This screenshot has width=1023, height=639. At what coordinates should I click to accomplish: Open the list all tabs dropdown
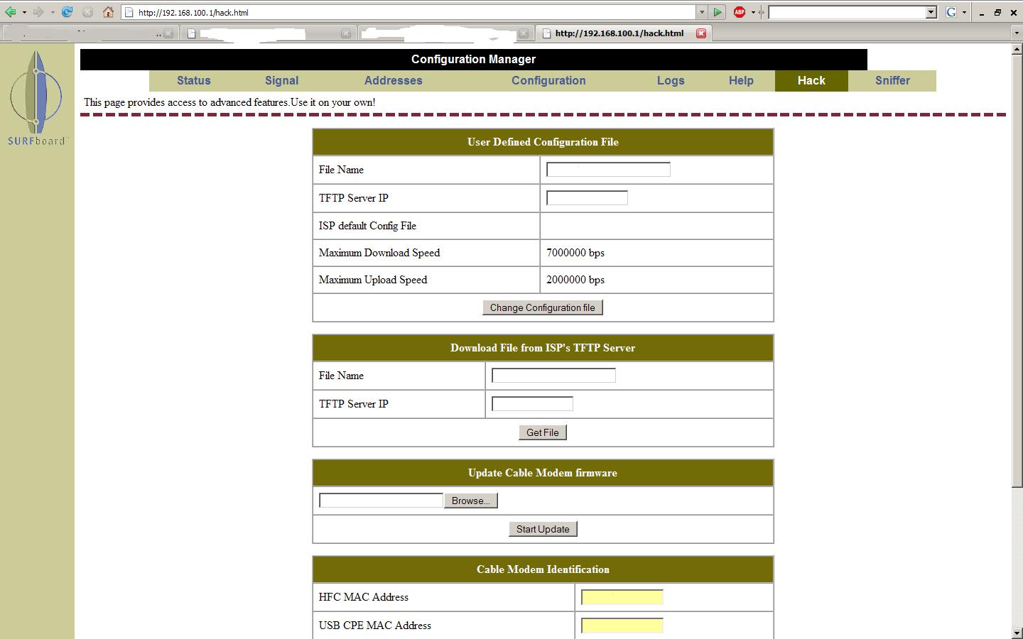pos(1016,33)
